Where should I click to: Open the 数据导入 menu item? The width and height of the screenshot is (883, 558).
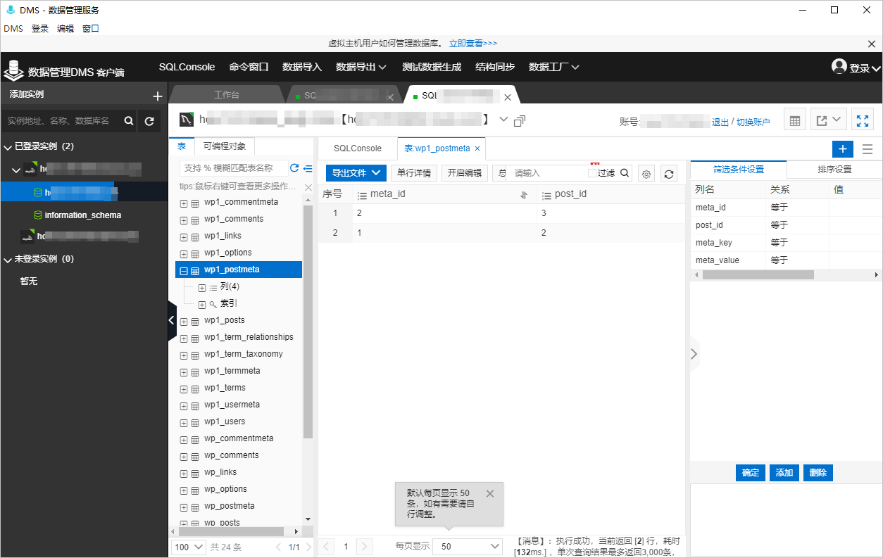click(302, 67)
